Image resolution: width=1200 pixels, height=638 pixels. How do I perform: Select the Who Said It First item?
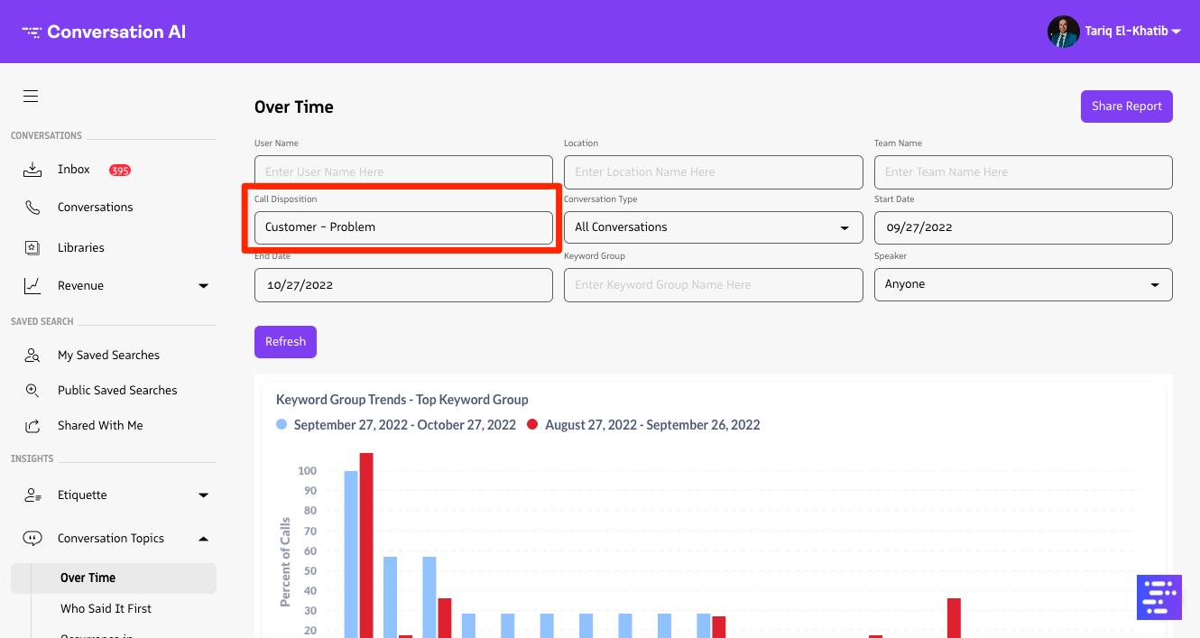point(106,608)
